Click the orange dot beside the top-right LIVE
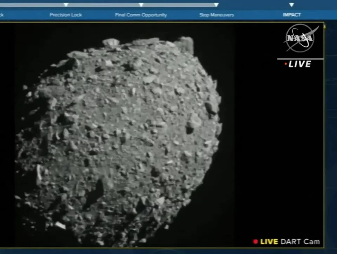The image size is (337, 254). pyautogui.click(x=286, y=64)
